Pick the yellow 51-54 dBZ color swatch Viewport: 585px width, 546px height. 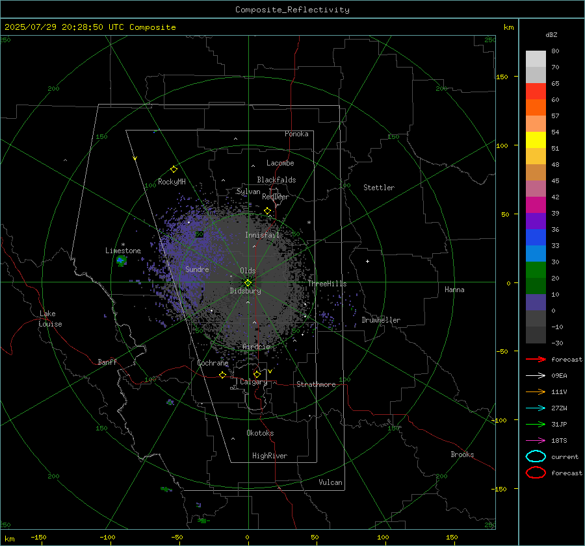[x=536, y=140]
